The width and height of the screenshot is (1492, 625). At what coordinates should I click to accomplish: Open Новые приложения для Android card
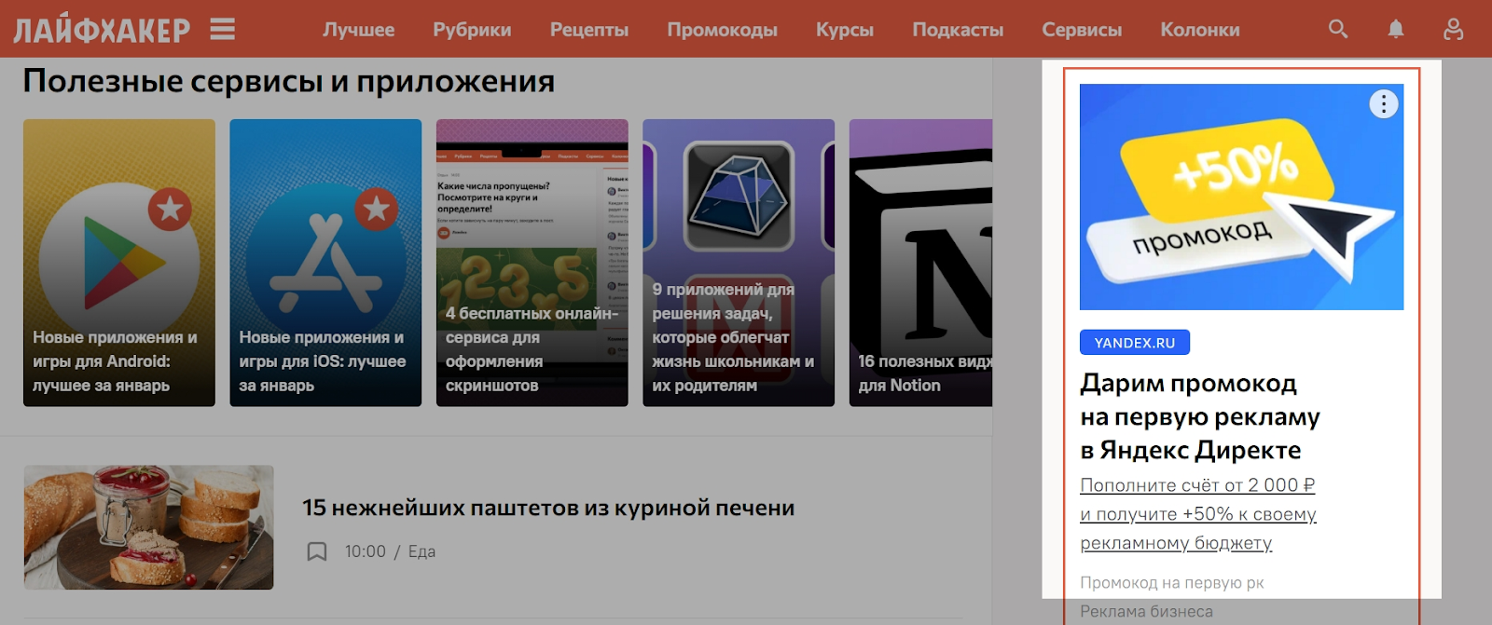click(119, 263)
